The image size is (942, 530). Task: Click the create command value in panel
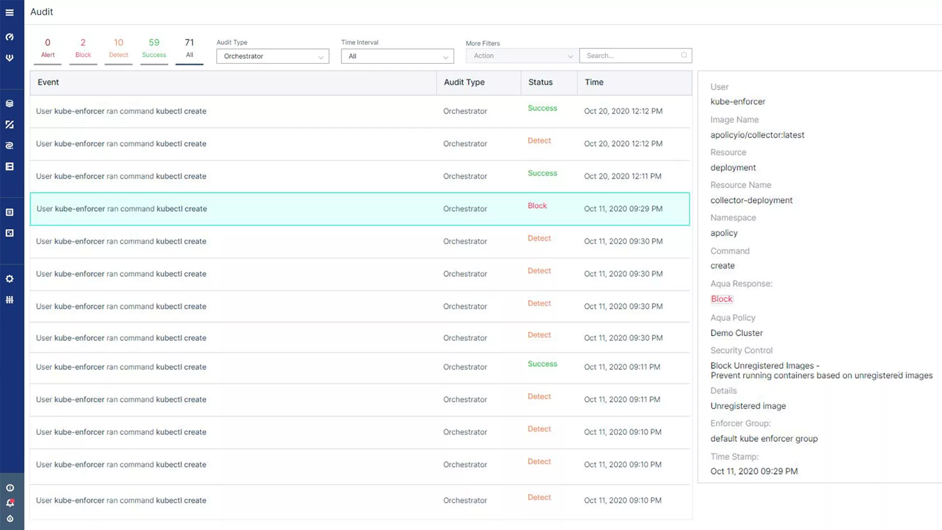[722, 265]
